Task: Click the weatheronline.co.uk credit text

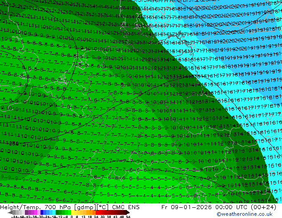Action: [x=245, y=214]
